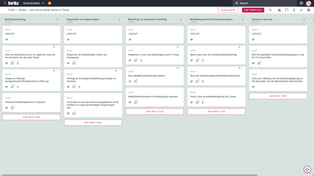This screenshot has height=176, width=314.
Task: Open the board attachments paperclip icon
Action: [294, 10]
